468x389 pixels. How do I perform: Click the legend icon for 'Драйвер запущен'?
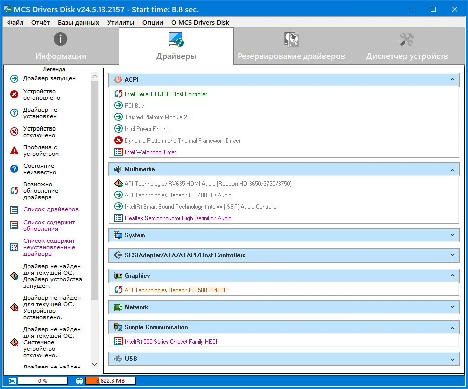click(x=14, y=79)
